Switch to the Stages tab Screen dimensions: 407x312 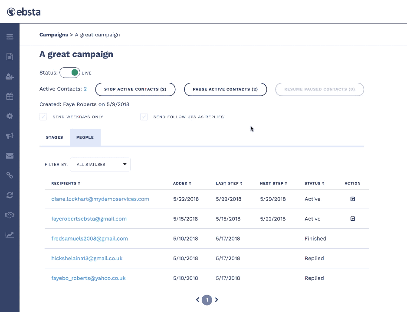point(55,137)
